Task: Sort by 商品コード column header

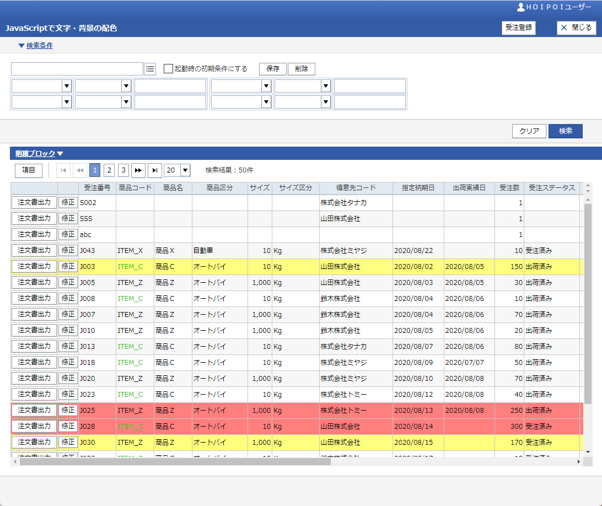Action: [x=135, y=188]
